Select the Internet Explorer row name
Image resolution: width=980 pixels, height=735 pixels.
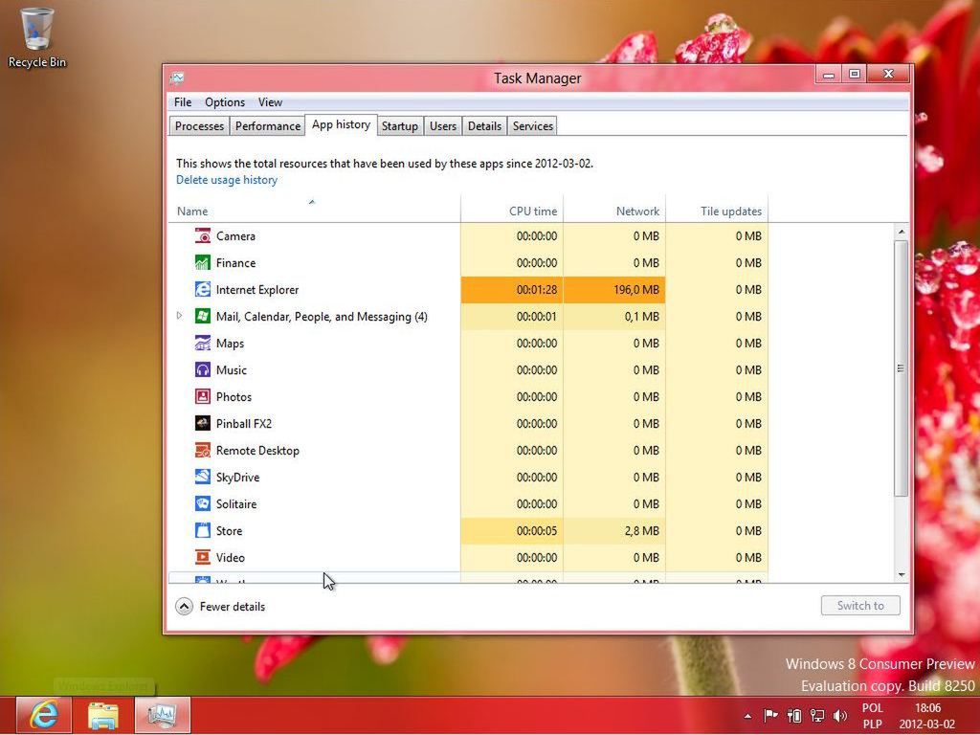click(257, 290)
